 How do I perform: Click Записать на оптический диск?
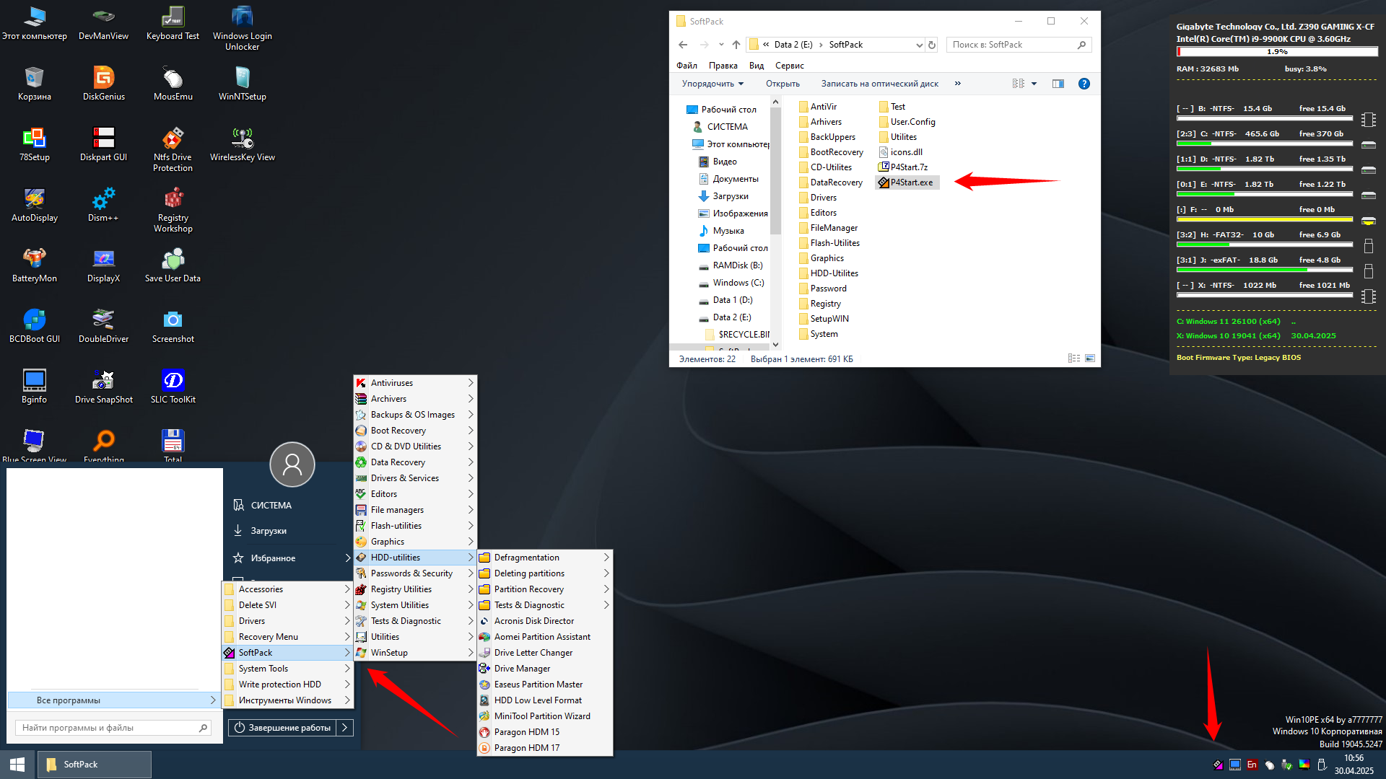click(879, 84)
